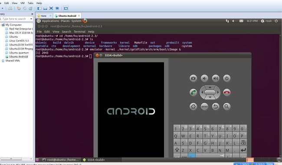This screenshot has width=282, height=165.
Task: Click Ubuntu network indicator icon
Action: click(227, 21)
